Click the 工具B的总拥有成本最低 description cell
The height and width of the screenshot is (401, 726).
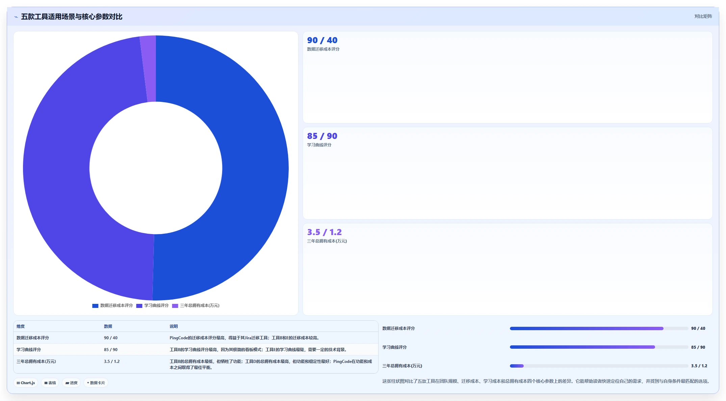271,365
